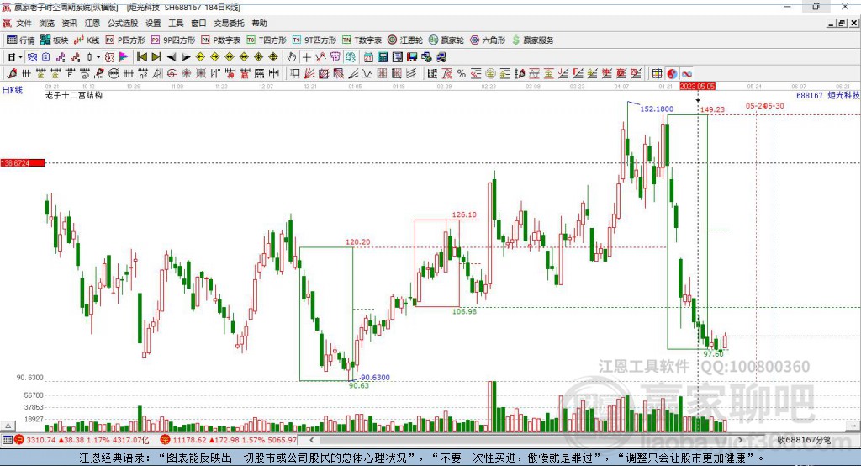Click the 152.1800 high price label
The width and height of the screenshot is (861, 466).
[x=657, y=109]
